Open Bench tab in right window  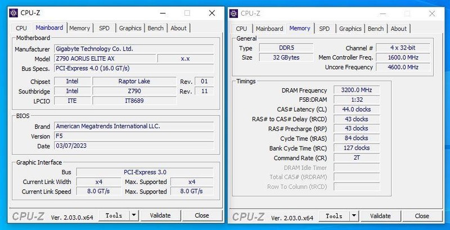coord(376,29)
